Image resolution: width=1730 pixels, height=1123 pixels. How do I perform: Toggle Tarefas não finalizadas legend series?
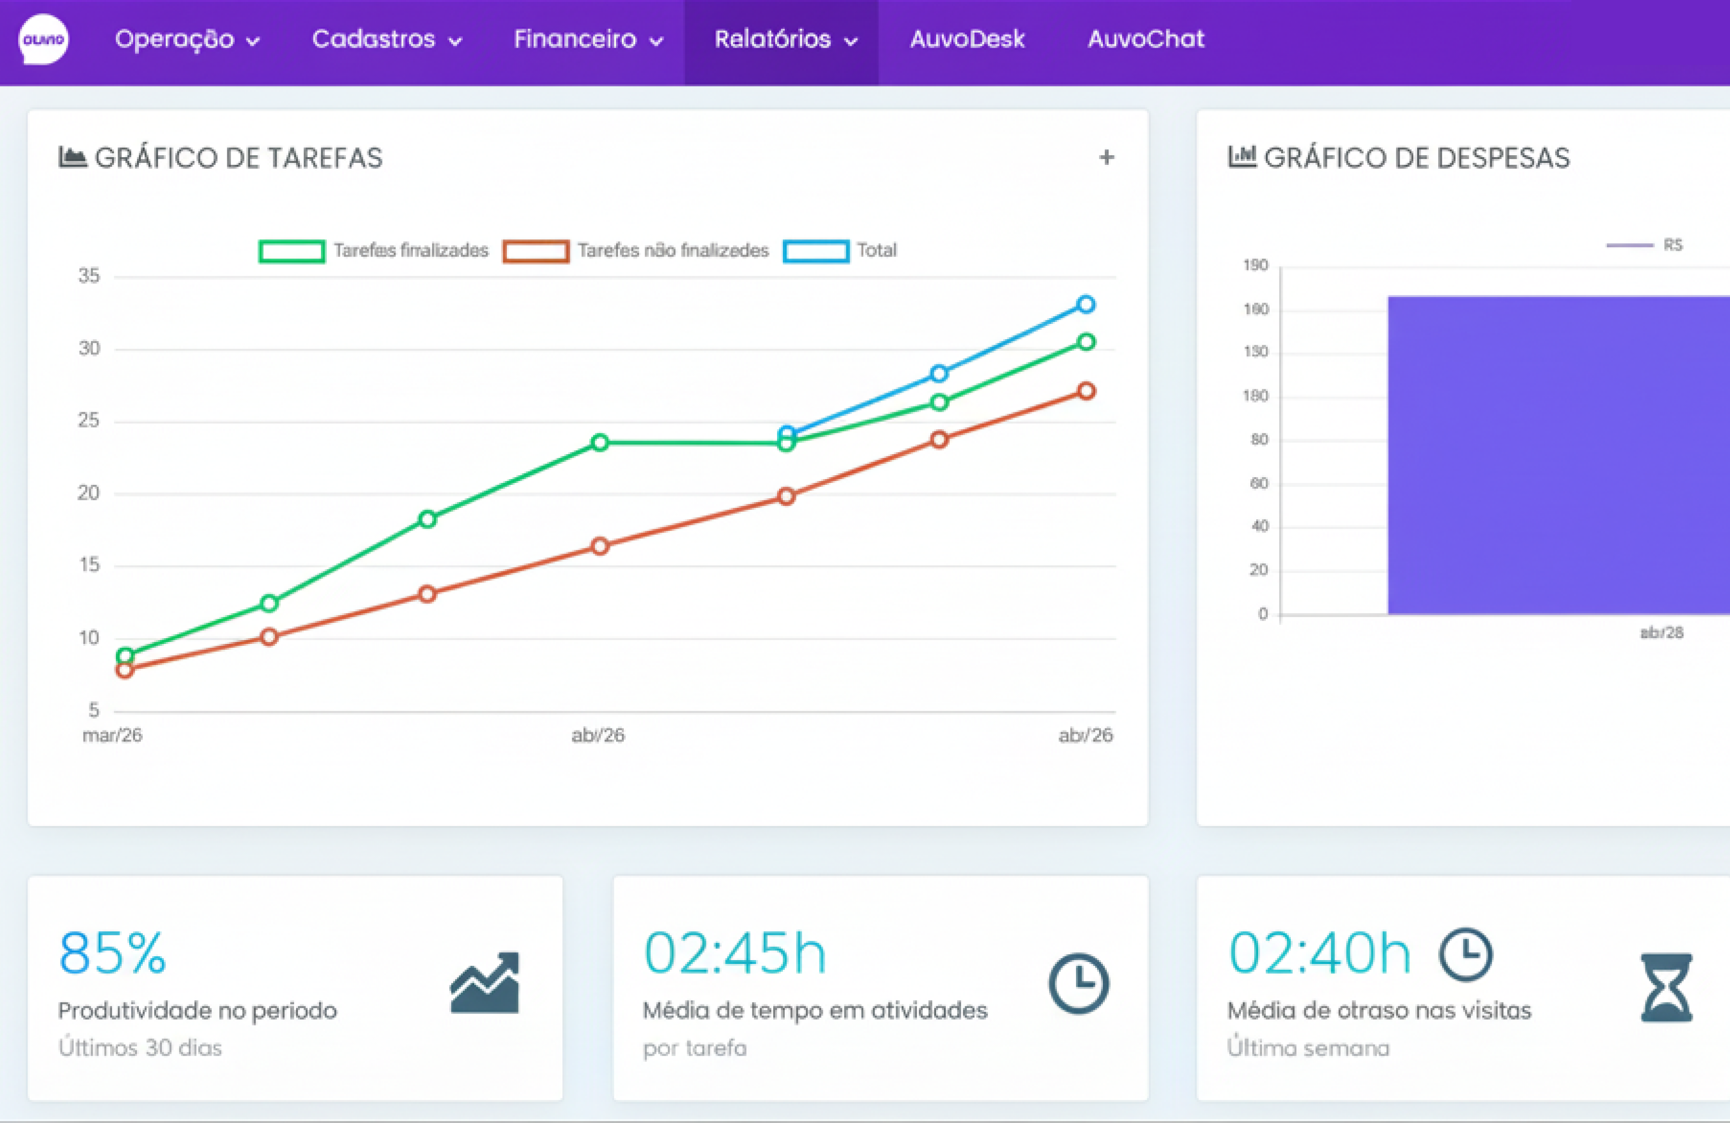(536, 251)
